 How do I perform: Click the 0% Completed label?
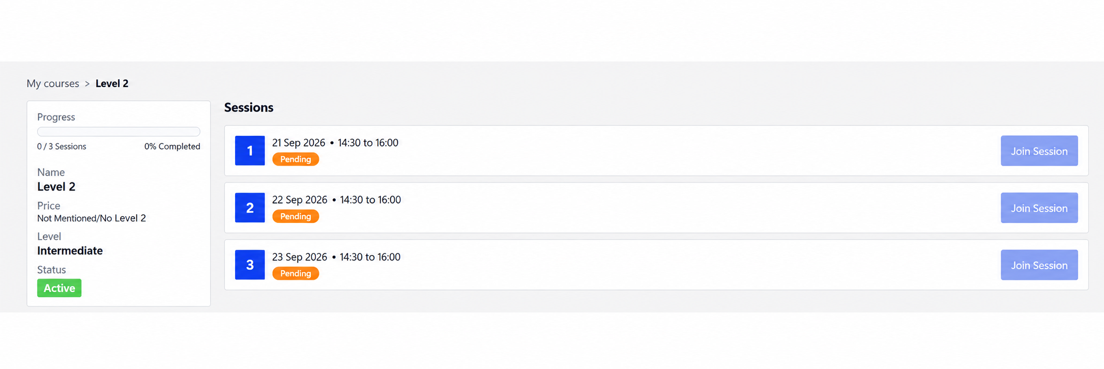coord(172,147)
